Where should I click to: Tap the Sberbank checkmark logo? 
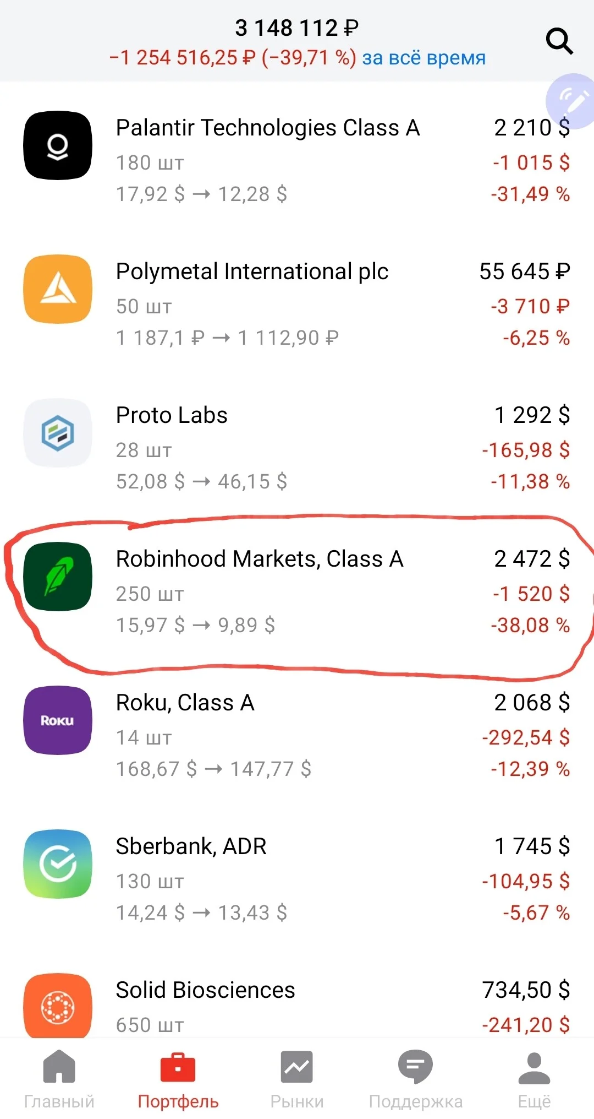click(58, 864)
